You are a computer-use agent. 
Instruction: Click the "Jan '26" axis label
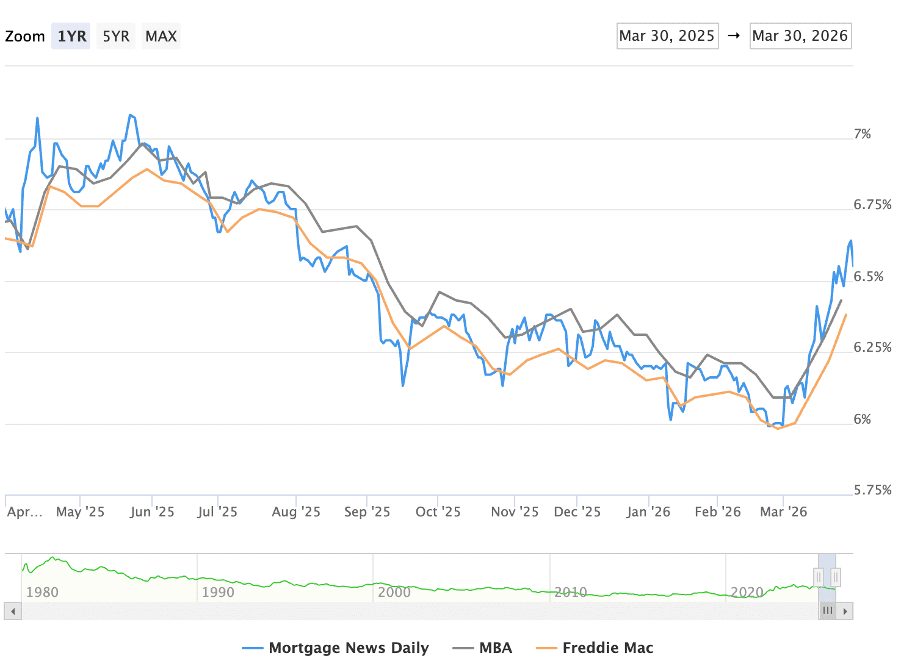coord(648,512)
